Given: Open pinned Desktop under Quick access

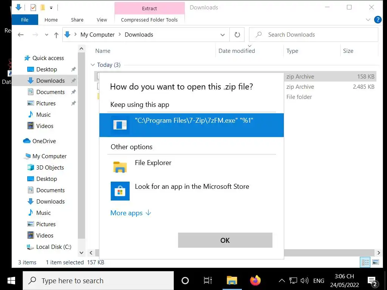Looking at the screenshot, I should point(46,69).
